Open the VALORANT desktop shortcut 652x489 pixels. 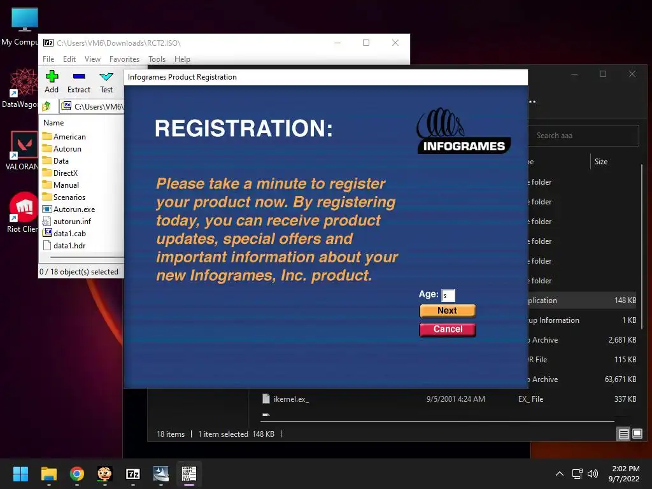(21, 150)
